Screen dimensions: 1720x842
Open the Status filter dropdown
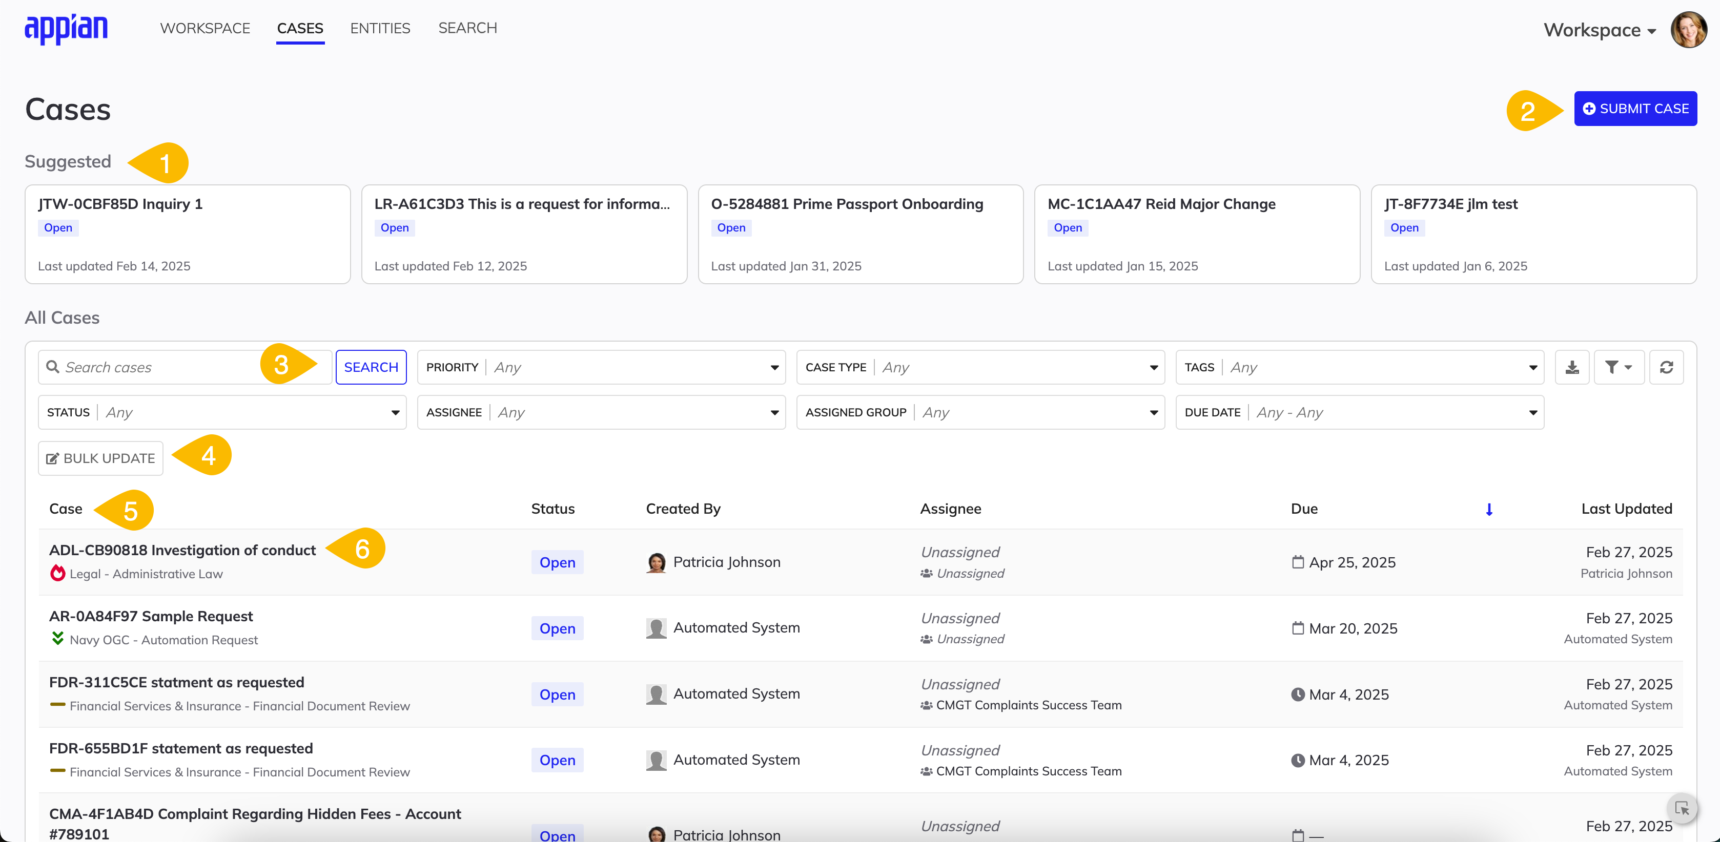pyautogui.click(x=222, y=412)
